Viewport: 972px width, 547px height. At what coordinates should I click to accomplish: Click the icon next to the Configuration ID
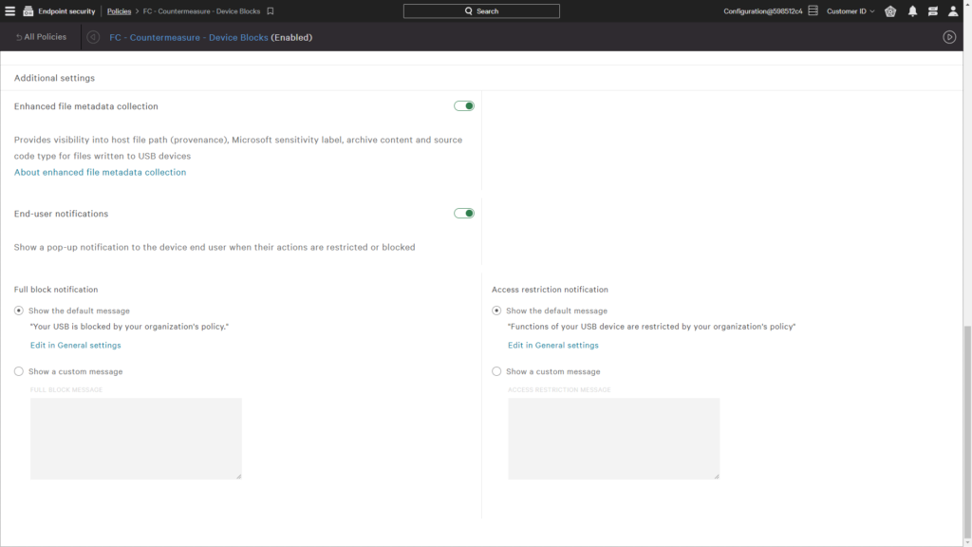813,11
